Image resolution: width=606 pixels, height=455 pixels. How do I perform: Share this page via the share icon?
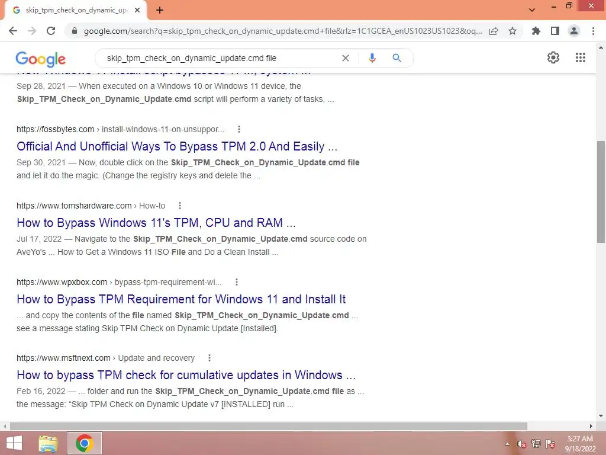click(x=494, y=31)
